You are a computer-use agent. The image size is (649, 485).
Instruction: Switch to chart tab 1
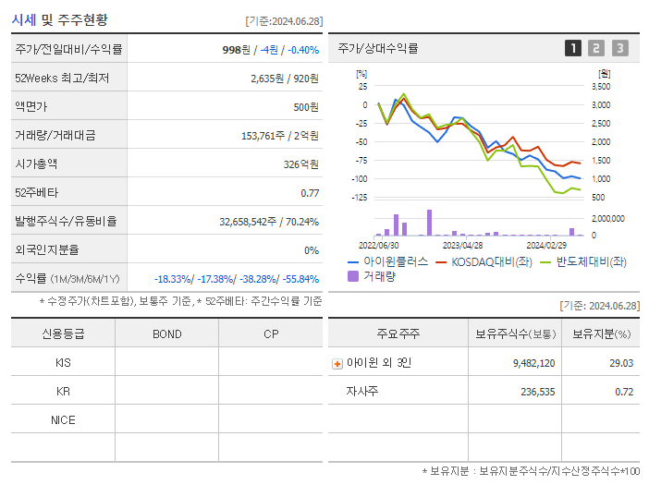573,48
